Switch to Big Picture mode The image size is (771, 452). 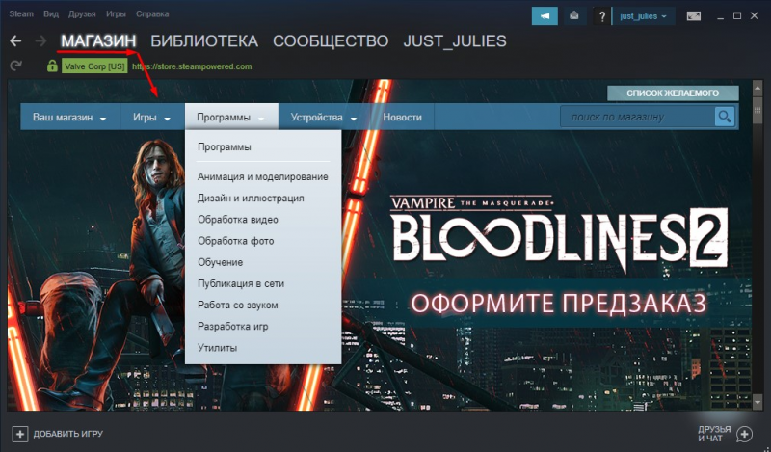pos(694,16)
